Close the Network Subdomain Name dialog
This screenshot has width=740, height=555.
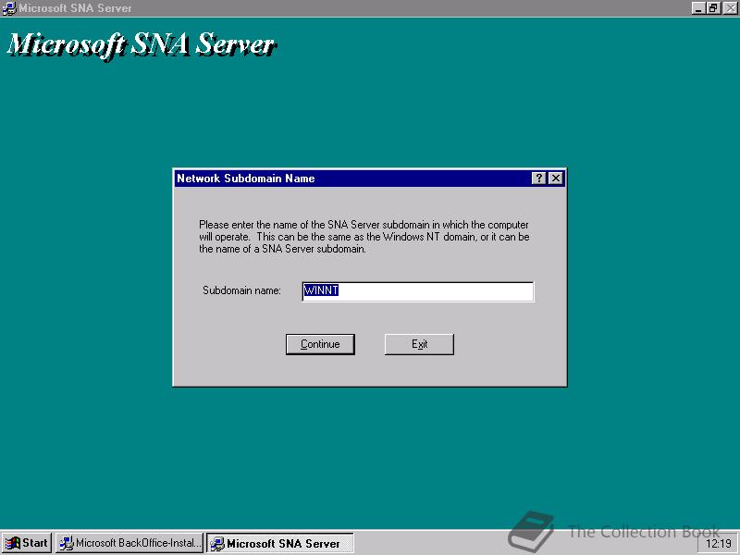coord(556,178)
